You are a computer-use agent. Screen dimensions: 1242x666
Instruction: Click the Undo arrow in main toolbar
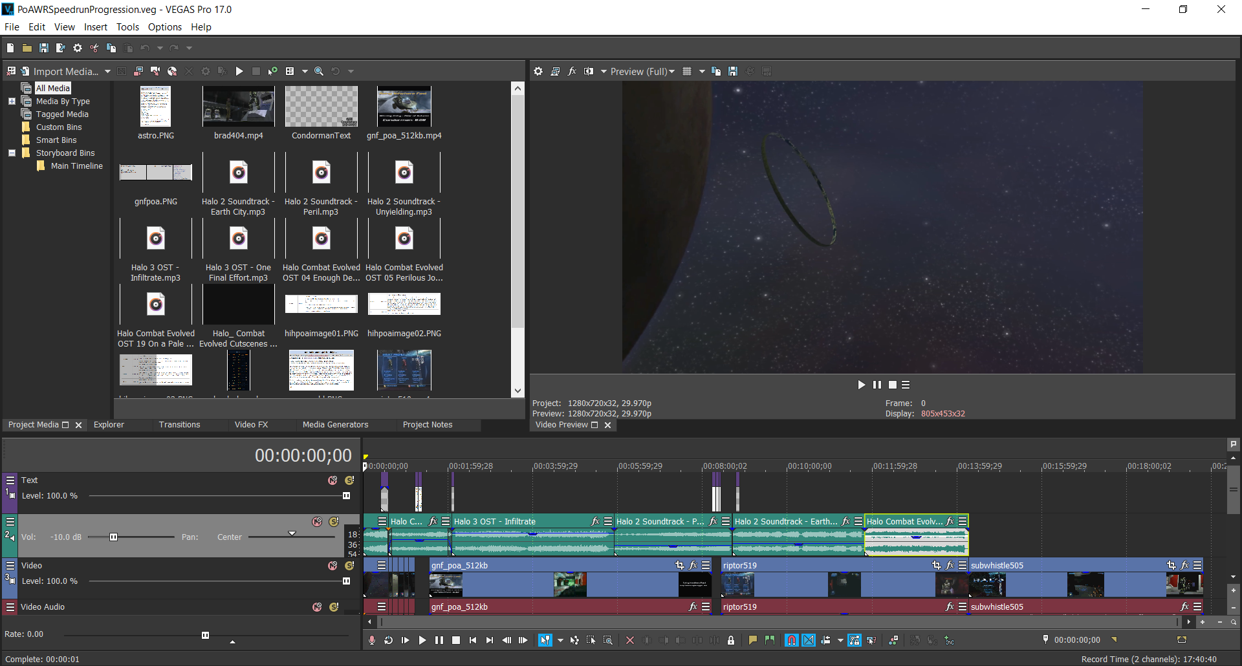pyautogui.click(x=145, y=48)
